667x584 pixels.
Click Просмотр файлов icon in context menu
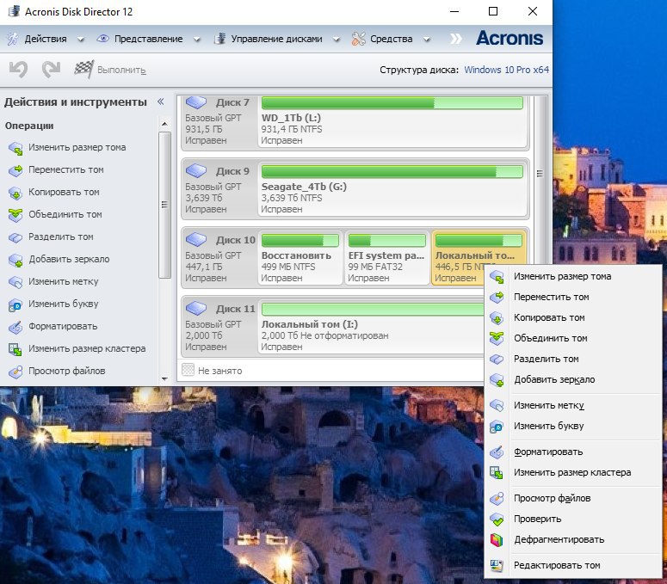tap(497, 498)
